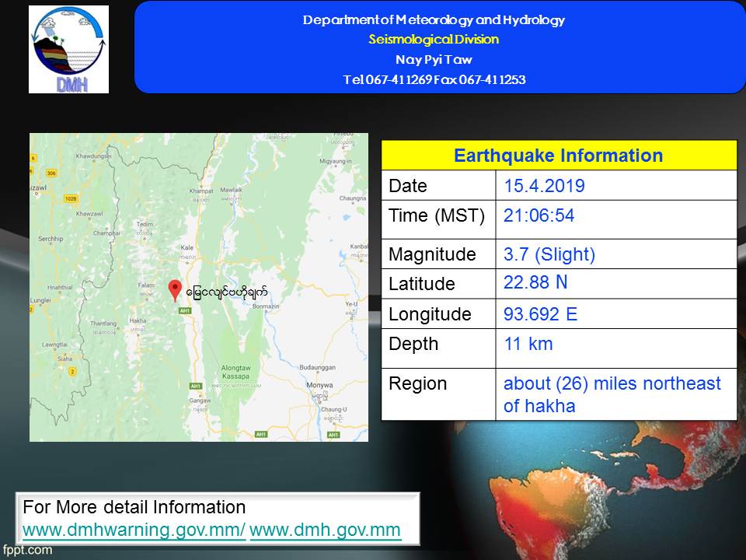Select the depth value 11 km
The image size is (746, 560).
(x=528, y=344)
